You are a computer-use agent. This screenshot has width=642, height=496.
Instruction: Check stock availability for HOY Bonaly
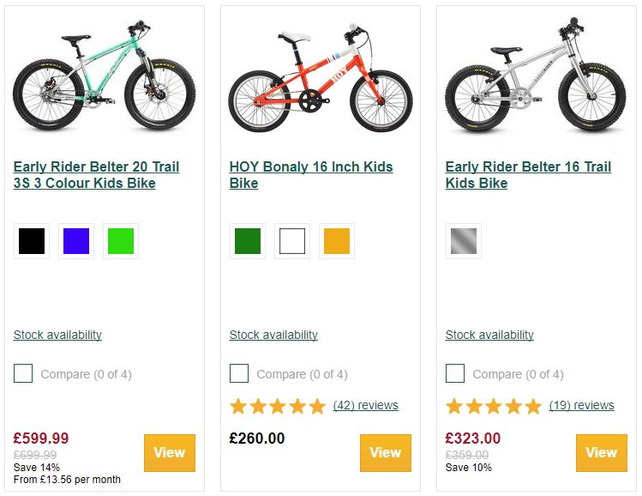(x=273, y=335)
